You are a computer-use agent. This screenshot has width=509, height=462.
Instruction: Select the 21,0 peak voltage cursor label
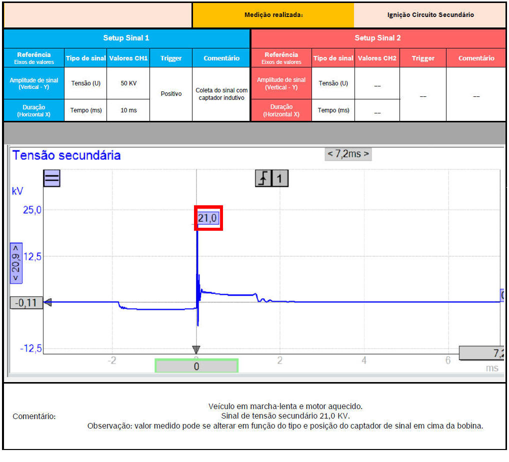208,218
